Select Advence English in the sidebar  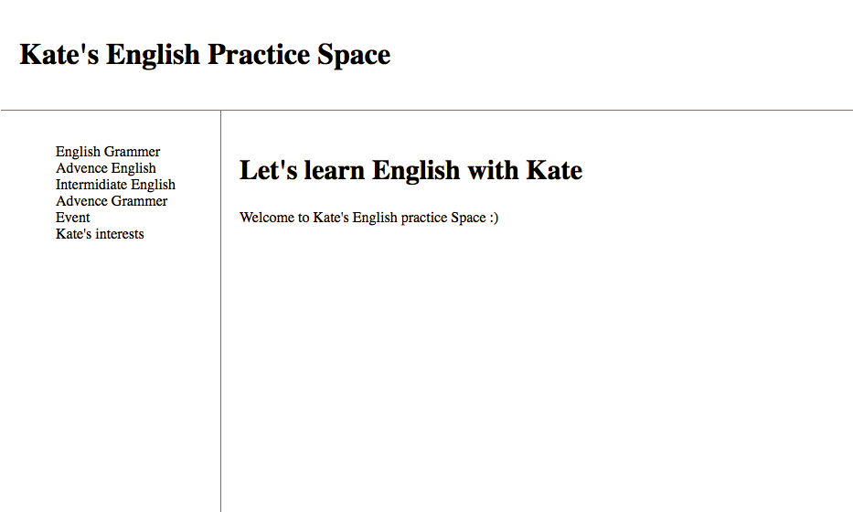click(x=105, y=168)
